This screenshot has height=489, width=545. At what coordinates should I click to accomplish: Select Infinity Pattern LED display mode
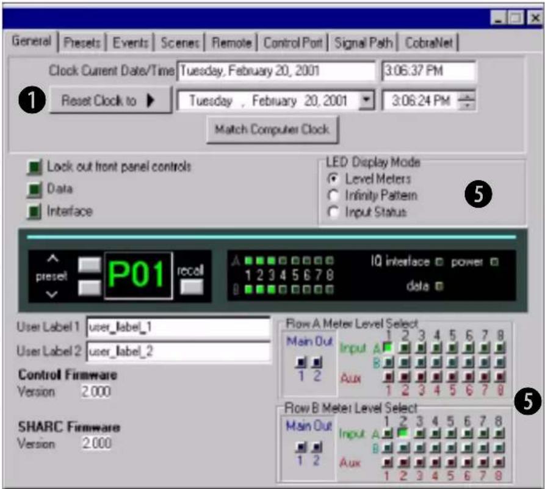(333, 195)
